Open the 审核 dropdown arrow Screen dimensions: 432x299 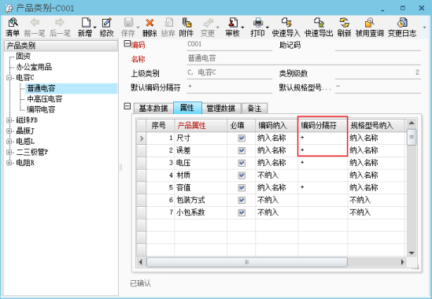(242, 28)
